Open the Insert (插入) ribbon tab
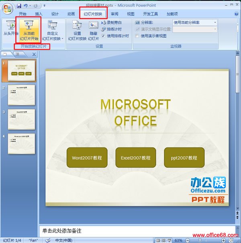The width and height of the screenshot is (241, 243). 39,14
